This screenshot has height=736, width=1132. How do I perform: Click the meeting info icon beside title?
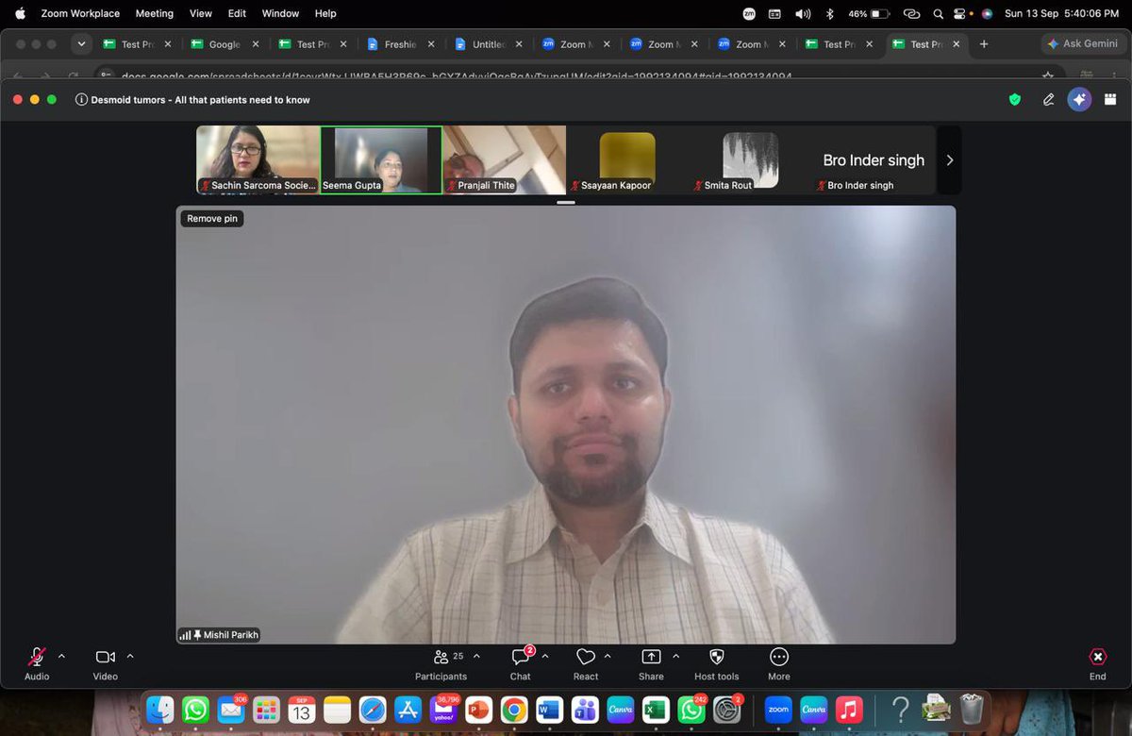coord(82,99)
